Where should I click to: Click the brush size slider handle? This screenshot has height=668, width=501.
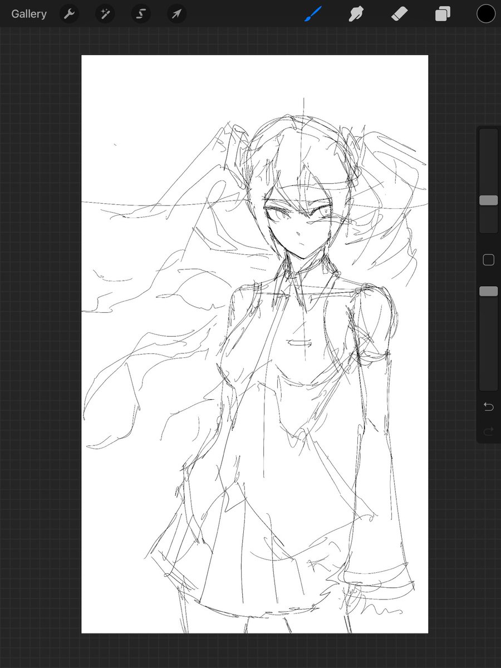[x=489, y=200]
